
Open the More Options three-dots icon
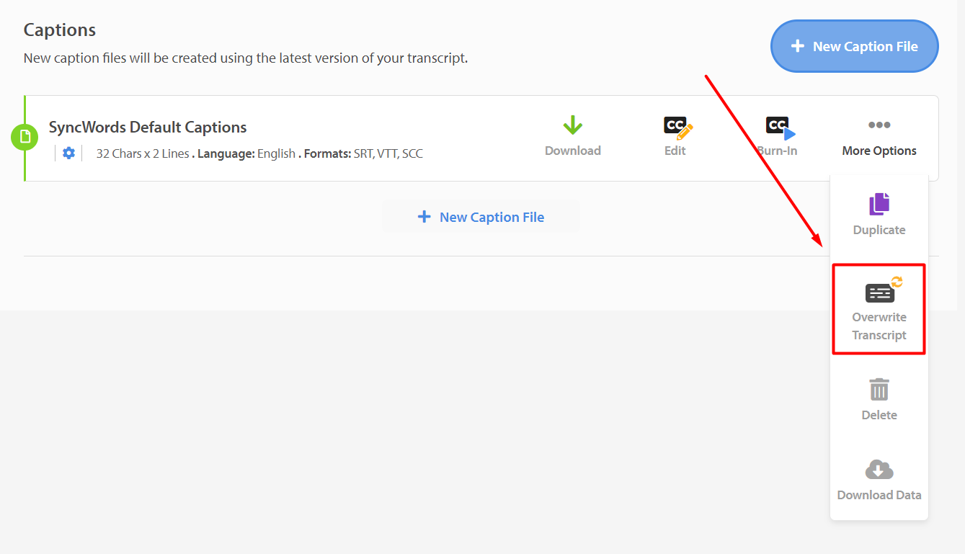tap(879, 125)
